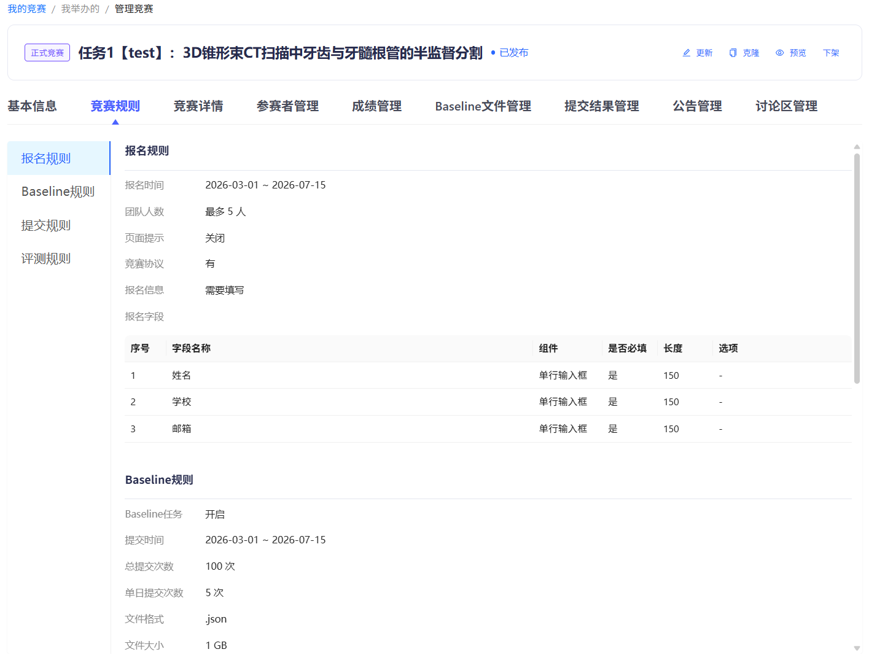Select the 竞赛规则 tab
Viewport: 869px width, 660px height.
coord(115,106)
